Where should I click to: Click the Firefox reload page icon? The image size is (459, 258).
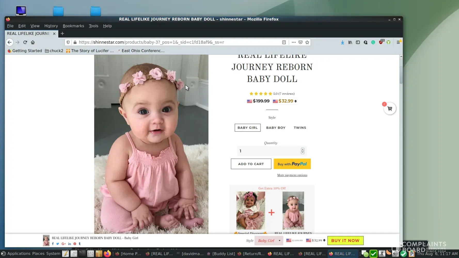(x=25, y=42)
